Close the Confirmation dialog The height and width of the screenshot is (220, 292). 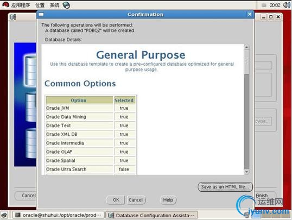pos(250,14)
